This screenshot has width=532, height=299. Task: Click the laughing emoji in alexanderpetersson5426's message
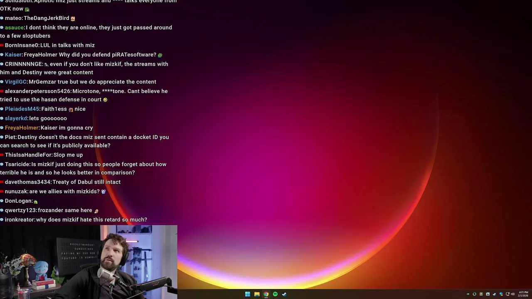point(105,100)
